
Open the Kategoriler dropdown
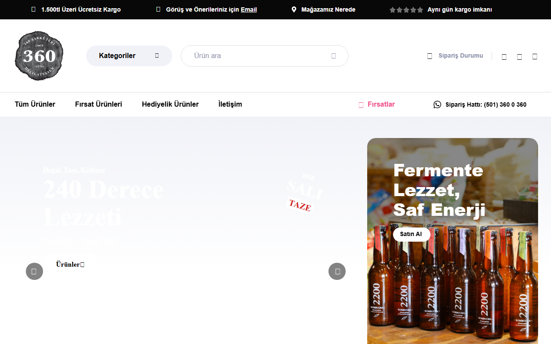[129, 56]
